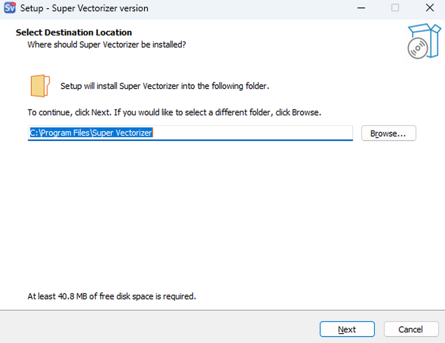Click the Super Vectorizer logo in title bar

(x=10, y=8)
